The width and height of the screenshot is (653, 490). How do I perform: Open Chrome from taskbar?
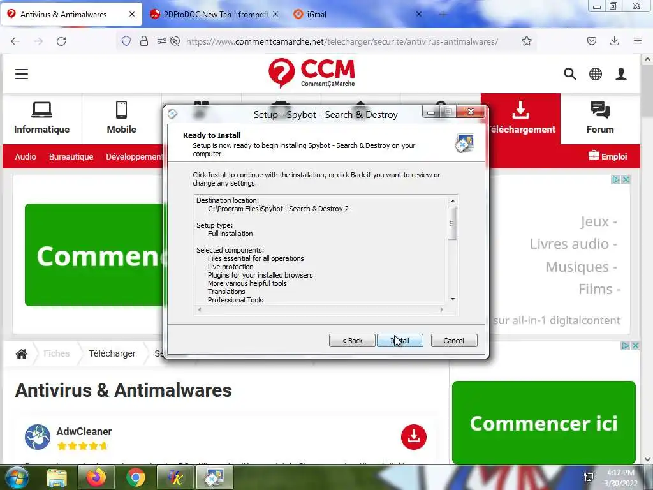pyautogui.click(x=136, y=477)
